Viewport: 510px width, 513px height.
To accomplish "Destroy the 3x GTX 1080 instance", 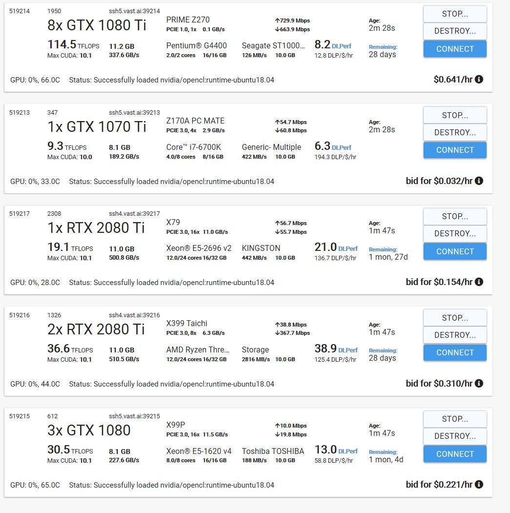I will click(455, 436).
